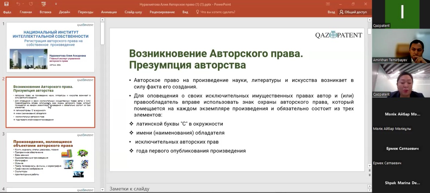Select the Переходы tab
Viewport: 430px width, 193px height.
coord(85,12)
